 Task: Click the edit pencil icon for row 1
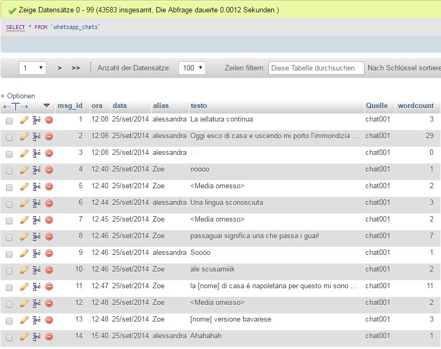tap(24, 120)
